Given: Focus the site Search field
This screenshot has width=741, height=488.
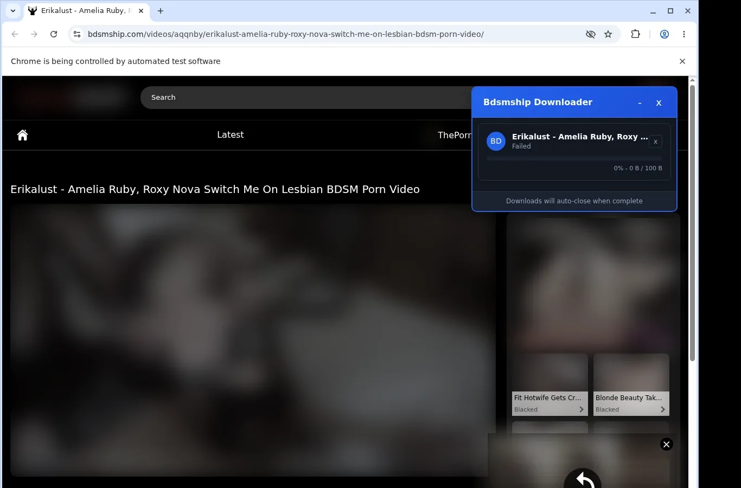Looking at the screenshot, I should [306, 98].
